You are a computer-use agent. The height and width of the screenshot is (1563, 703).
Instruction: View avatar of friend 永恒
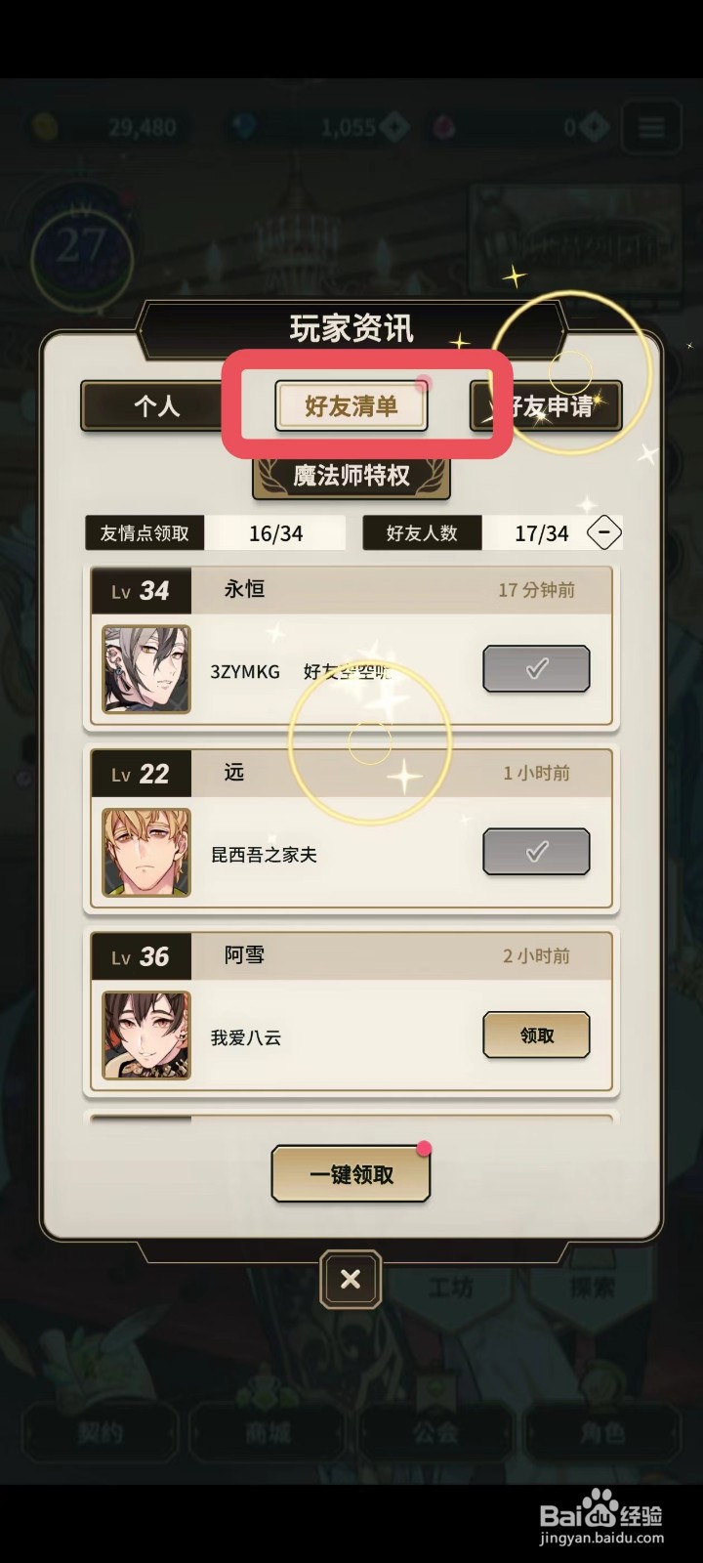click(146, 669)
